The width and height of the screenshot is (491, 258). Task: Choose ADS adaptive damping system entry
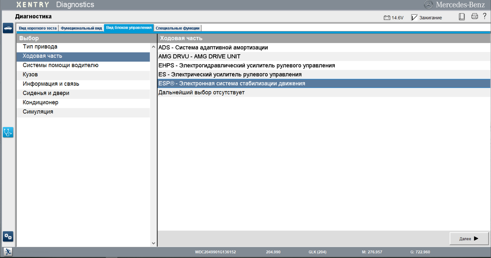pyautogui.click(x=324, y=47)
